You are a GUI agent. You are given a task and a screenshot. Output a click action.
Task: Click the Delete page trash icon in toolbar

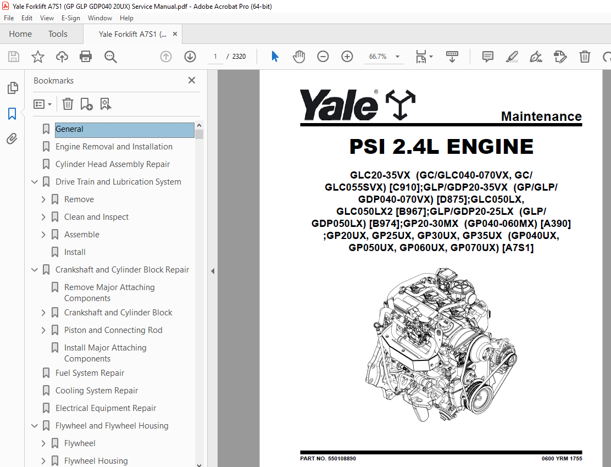point(585,57)
